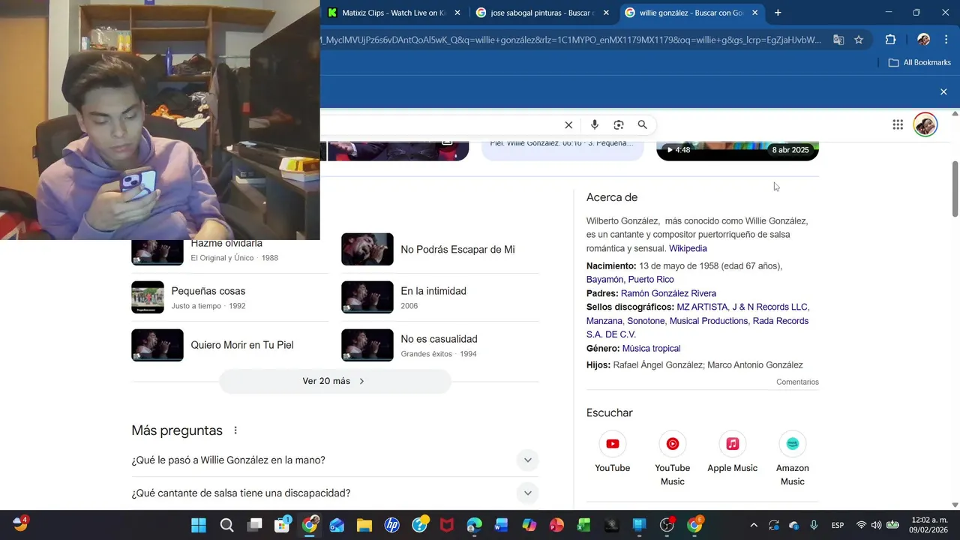Open Wi-Fi network settings in tray
Screen dimensions: 960x540
861,525
